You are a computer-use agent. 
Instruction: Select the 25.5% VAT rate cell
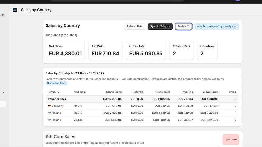coord(78,120)
